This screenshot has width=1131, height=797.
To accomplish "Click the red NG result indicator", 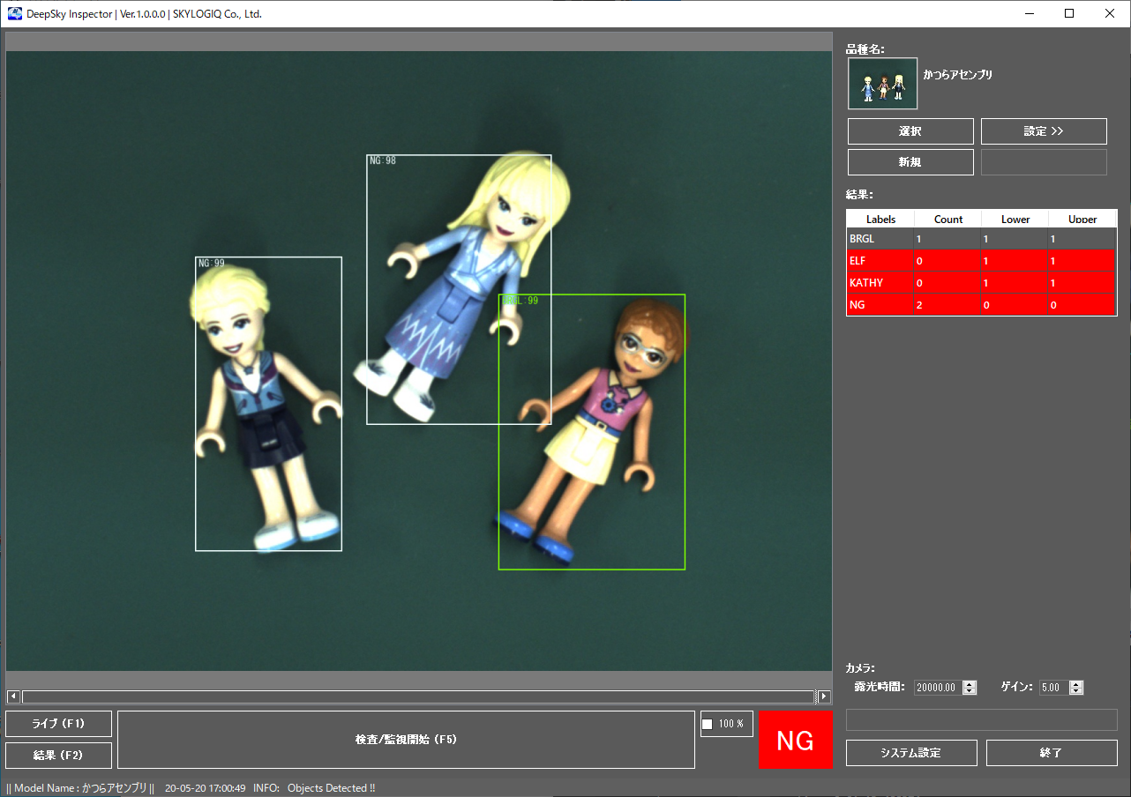I will 795,740.
